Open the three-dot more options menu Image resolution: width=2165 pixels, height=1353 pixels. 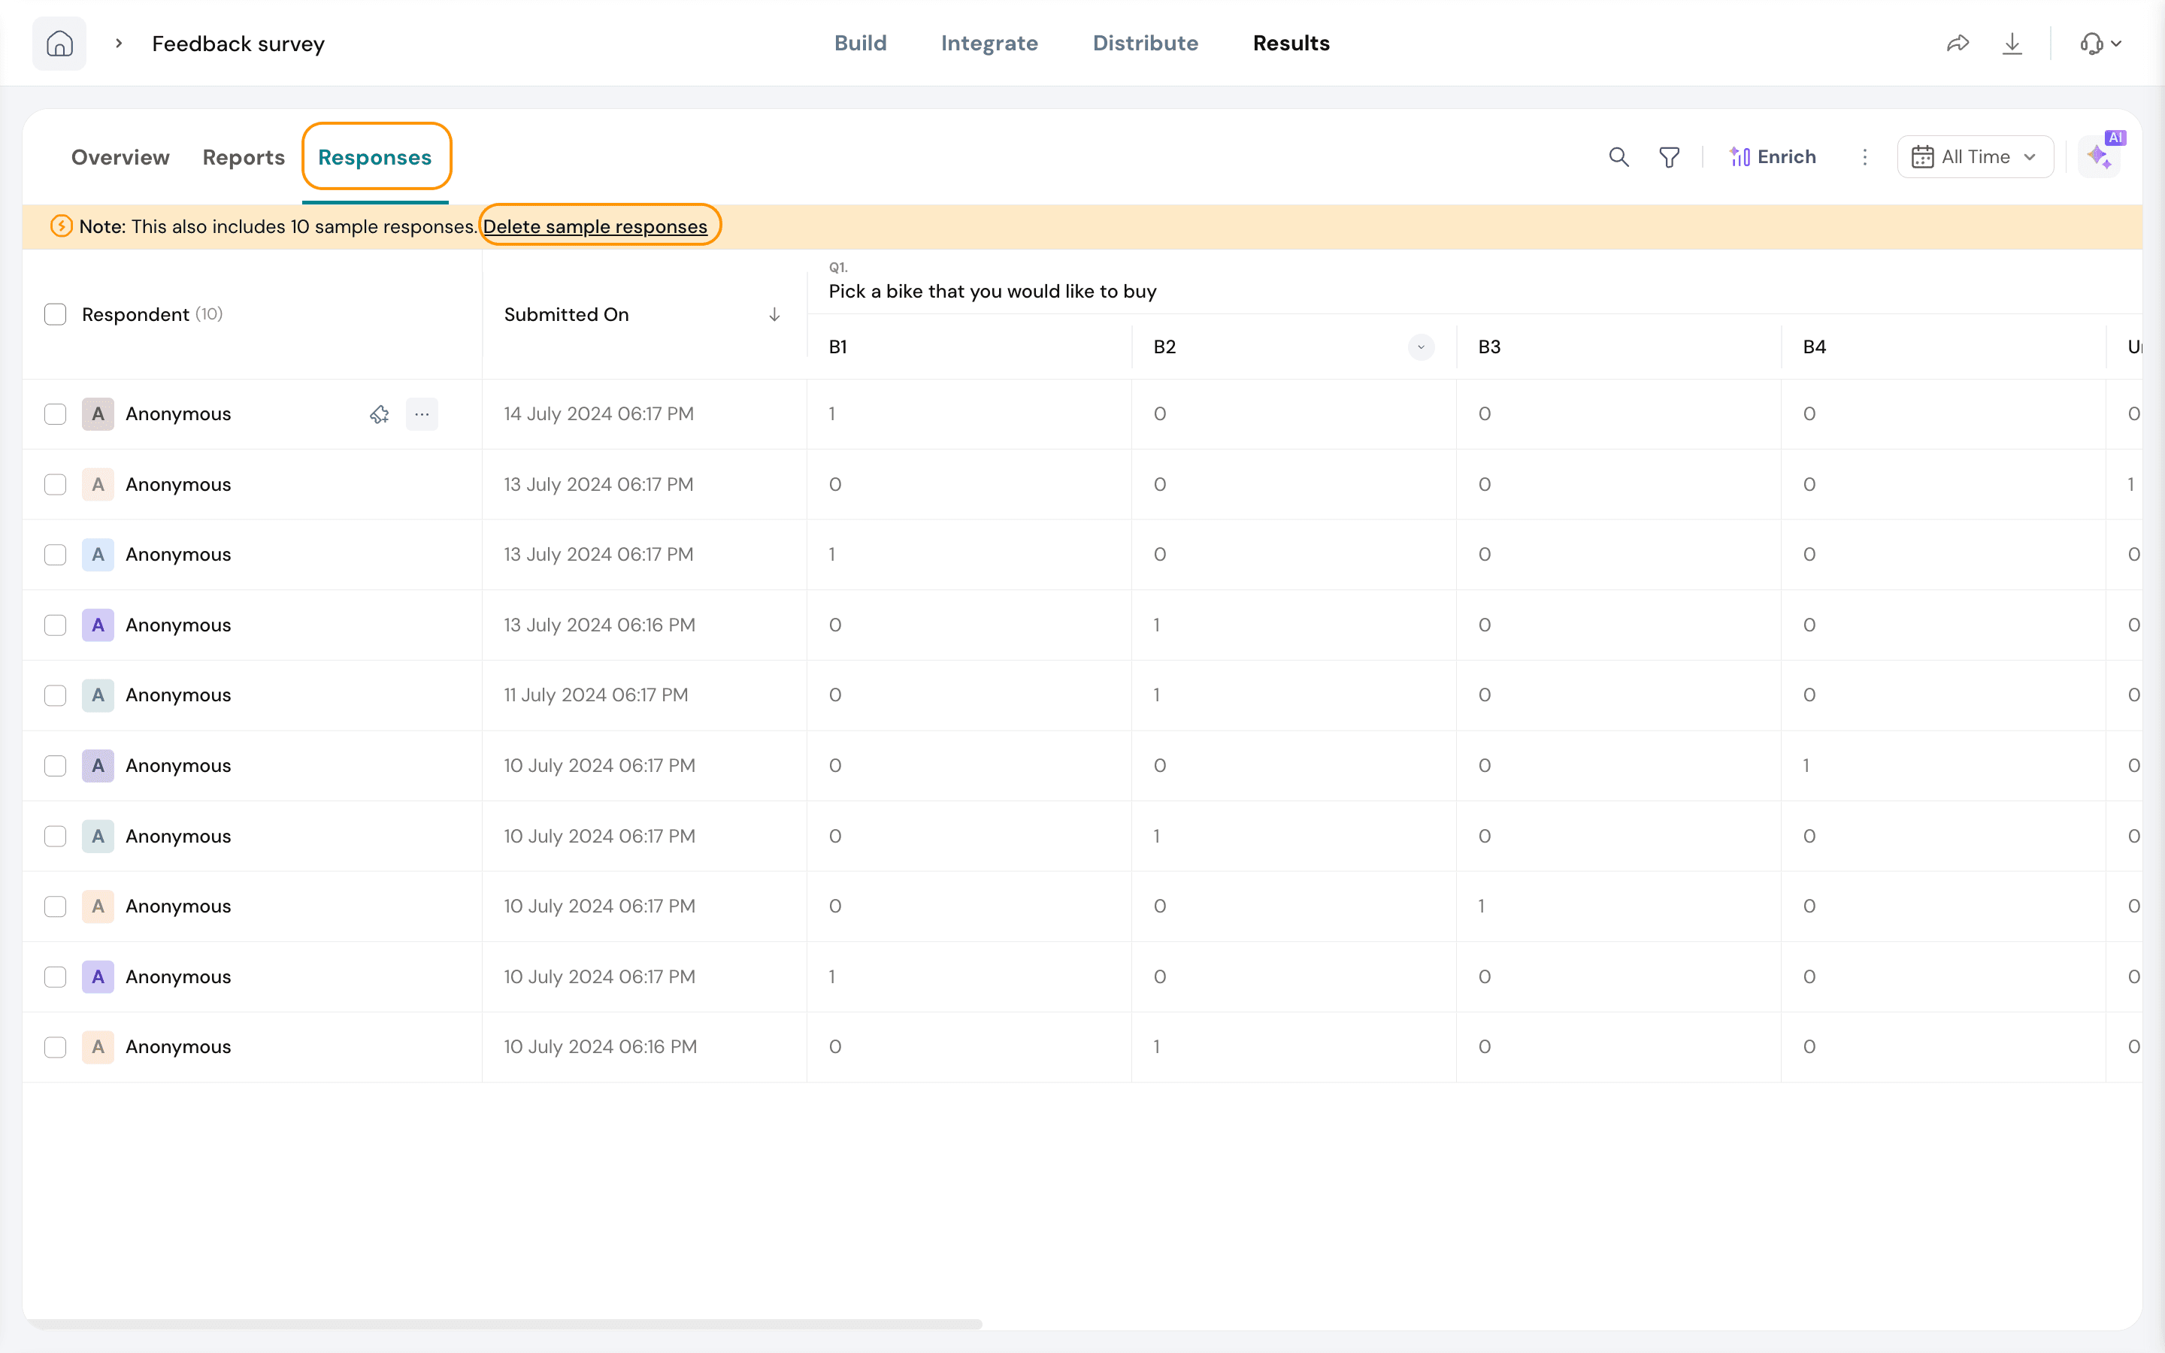pos(1864,158)
